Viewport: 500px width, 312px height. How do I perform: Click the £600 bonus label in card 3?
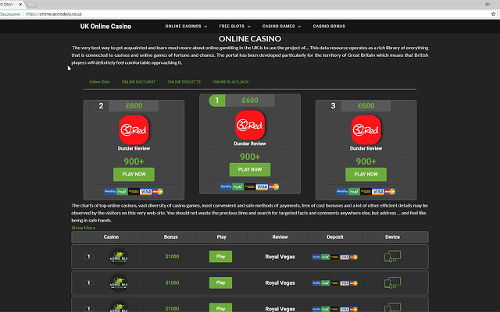pos(366,106)
